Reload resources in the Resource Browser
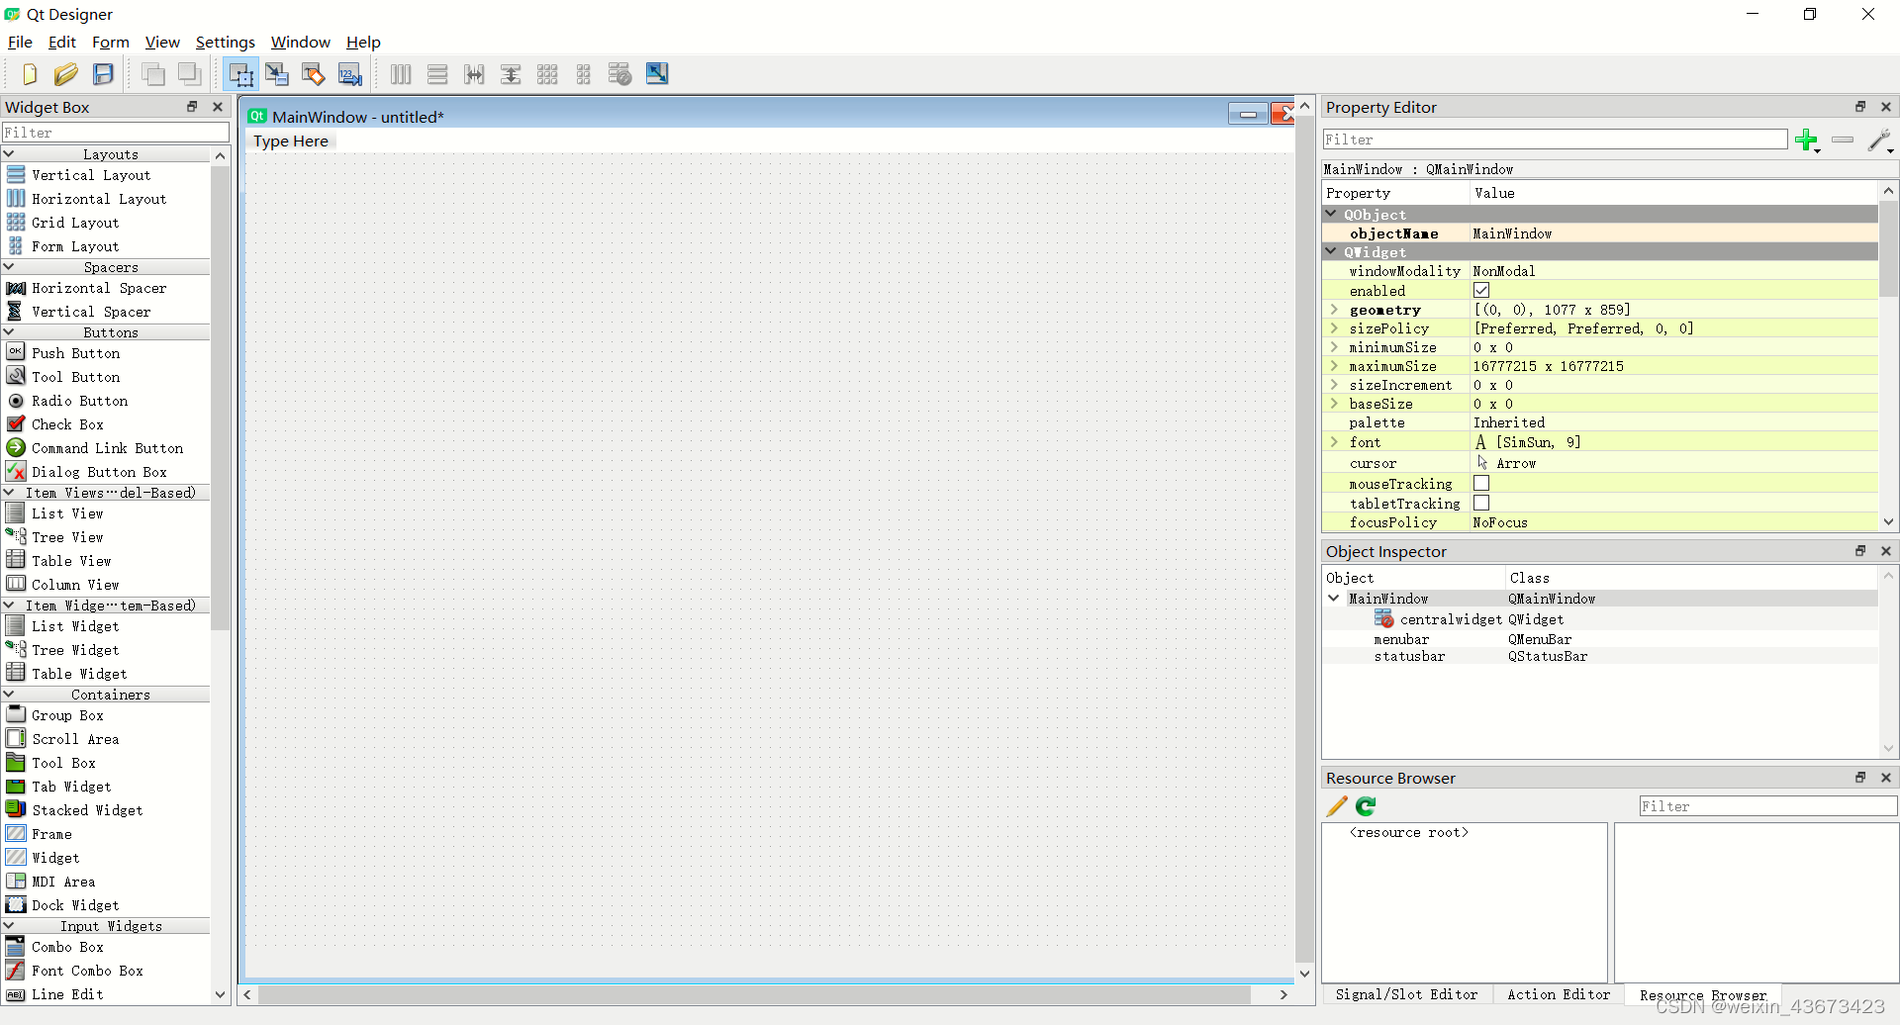This screenshot has width=1900, height=1025. pos(1367,805)
